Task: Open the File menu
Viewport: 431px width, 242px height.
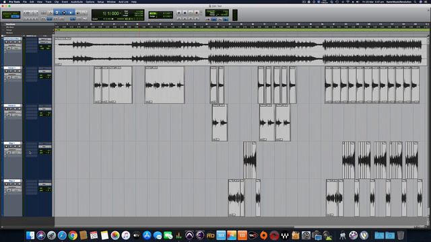Action: (25, 1)
